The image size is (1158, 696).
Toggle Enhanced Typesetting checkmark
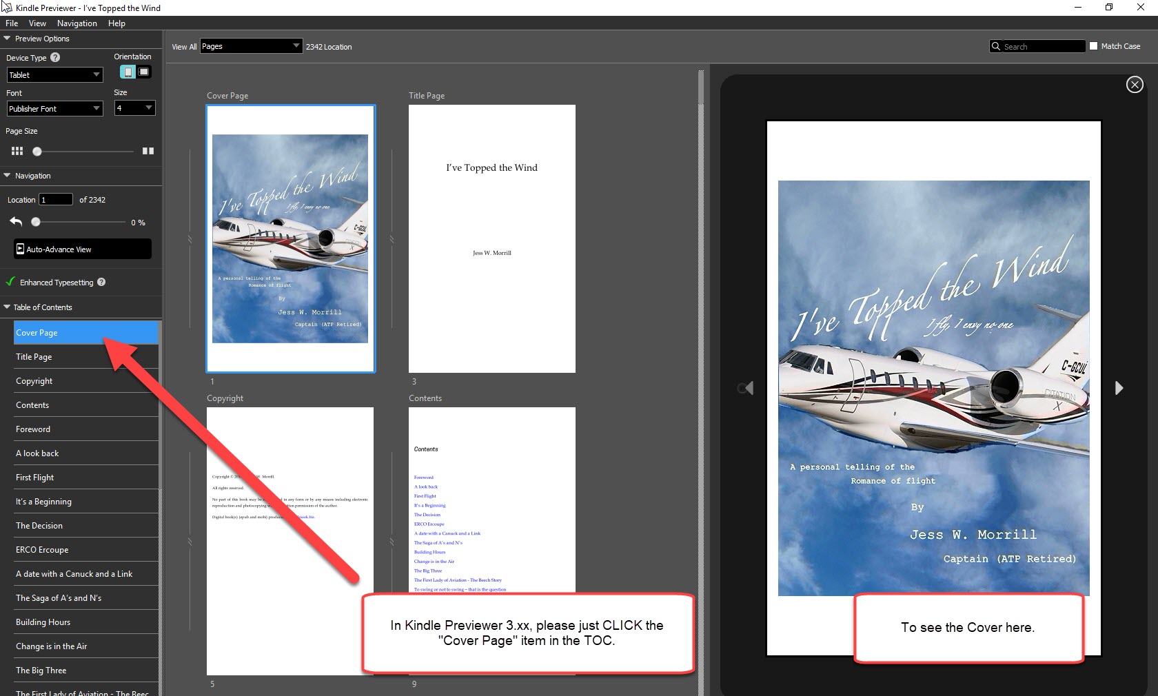[x=10, y=282]
